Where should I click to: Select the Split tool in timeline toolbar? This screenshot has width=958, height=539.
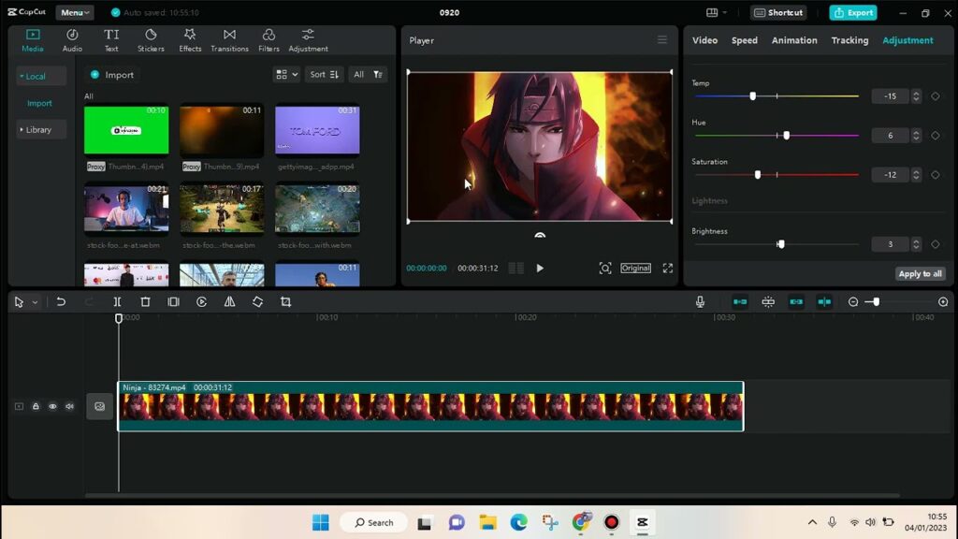click(117, 302)
